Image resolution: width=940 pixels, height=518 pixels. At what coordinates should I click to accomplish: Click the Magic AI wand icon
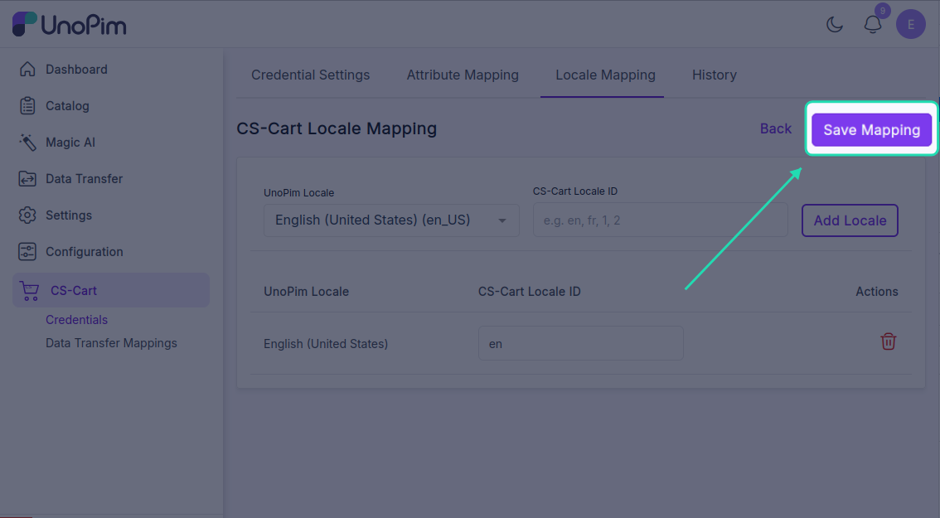click(27, 142)
